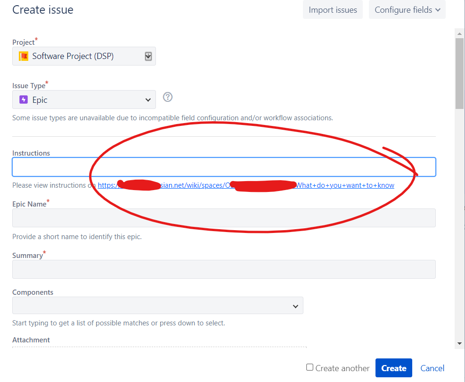Click the vertical scrollbar thumb

(x=459, y=73)
